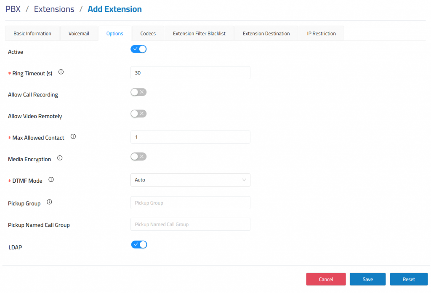Open the Voicemail tab
431x293 pixels.
point(79,34)
